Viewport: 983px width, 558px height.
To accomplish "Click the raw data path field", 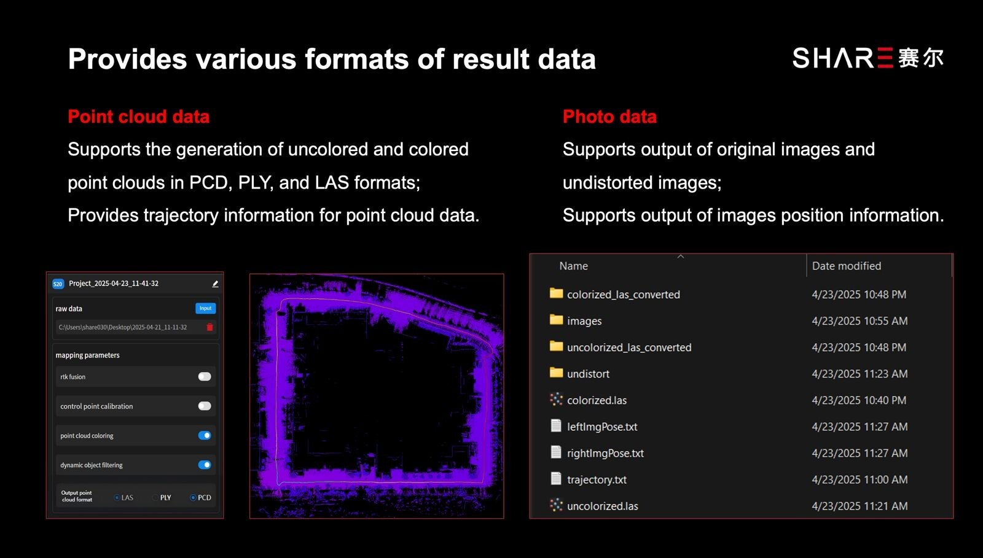I will point(129,327).
